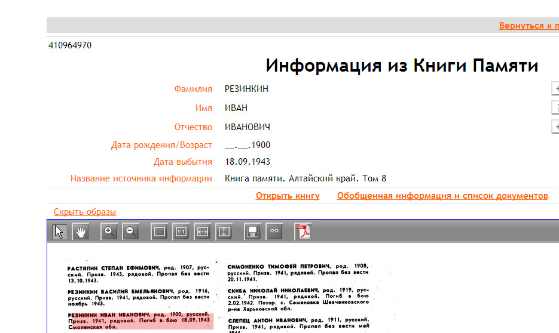Expand plus button beside Отчество row
Viewport: 559px width, 333px height.
point(555,127)
